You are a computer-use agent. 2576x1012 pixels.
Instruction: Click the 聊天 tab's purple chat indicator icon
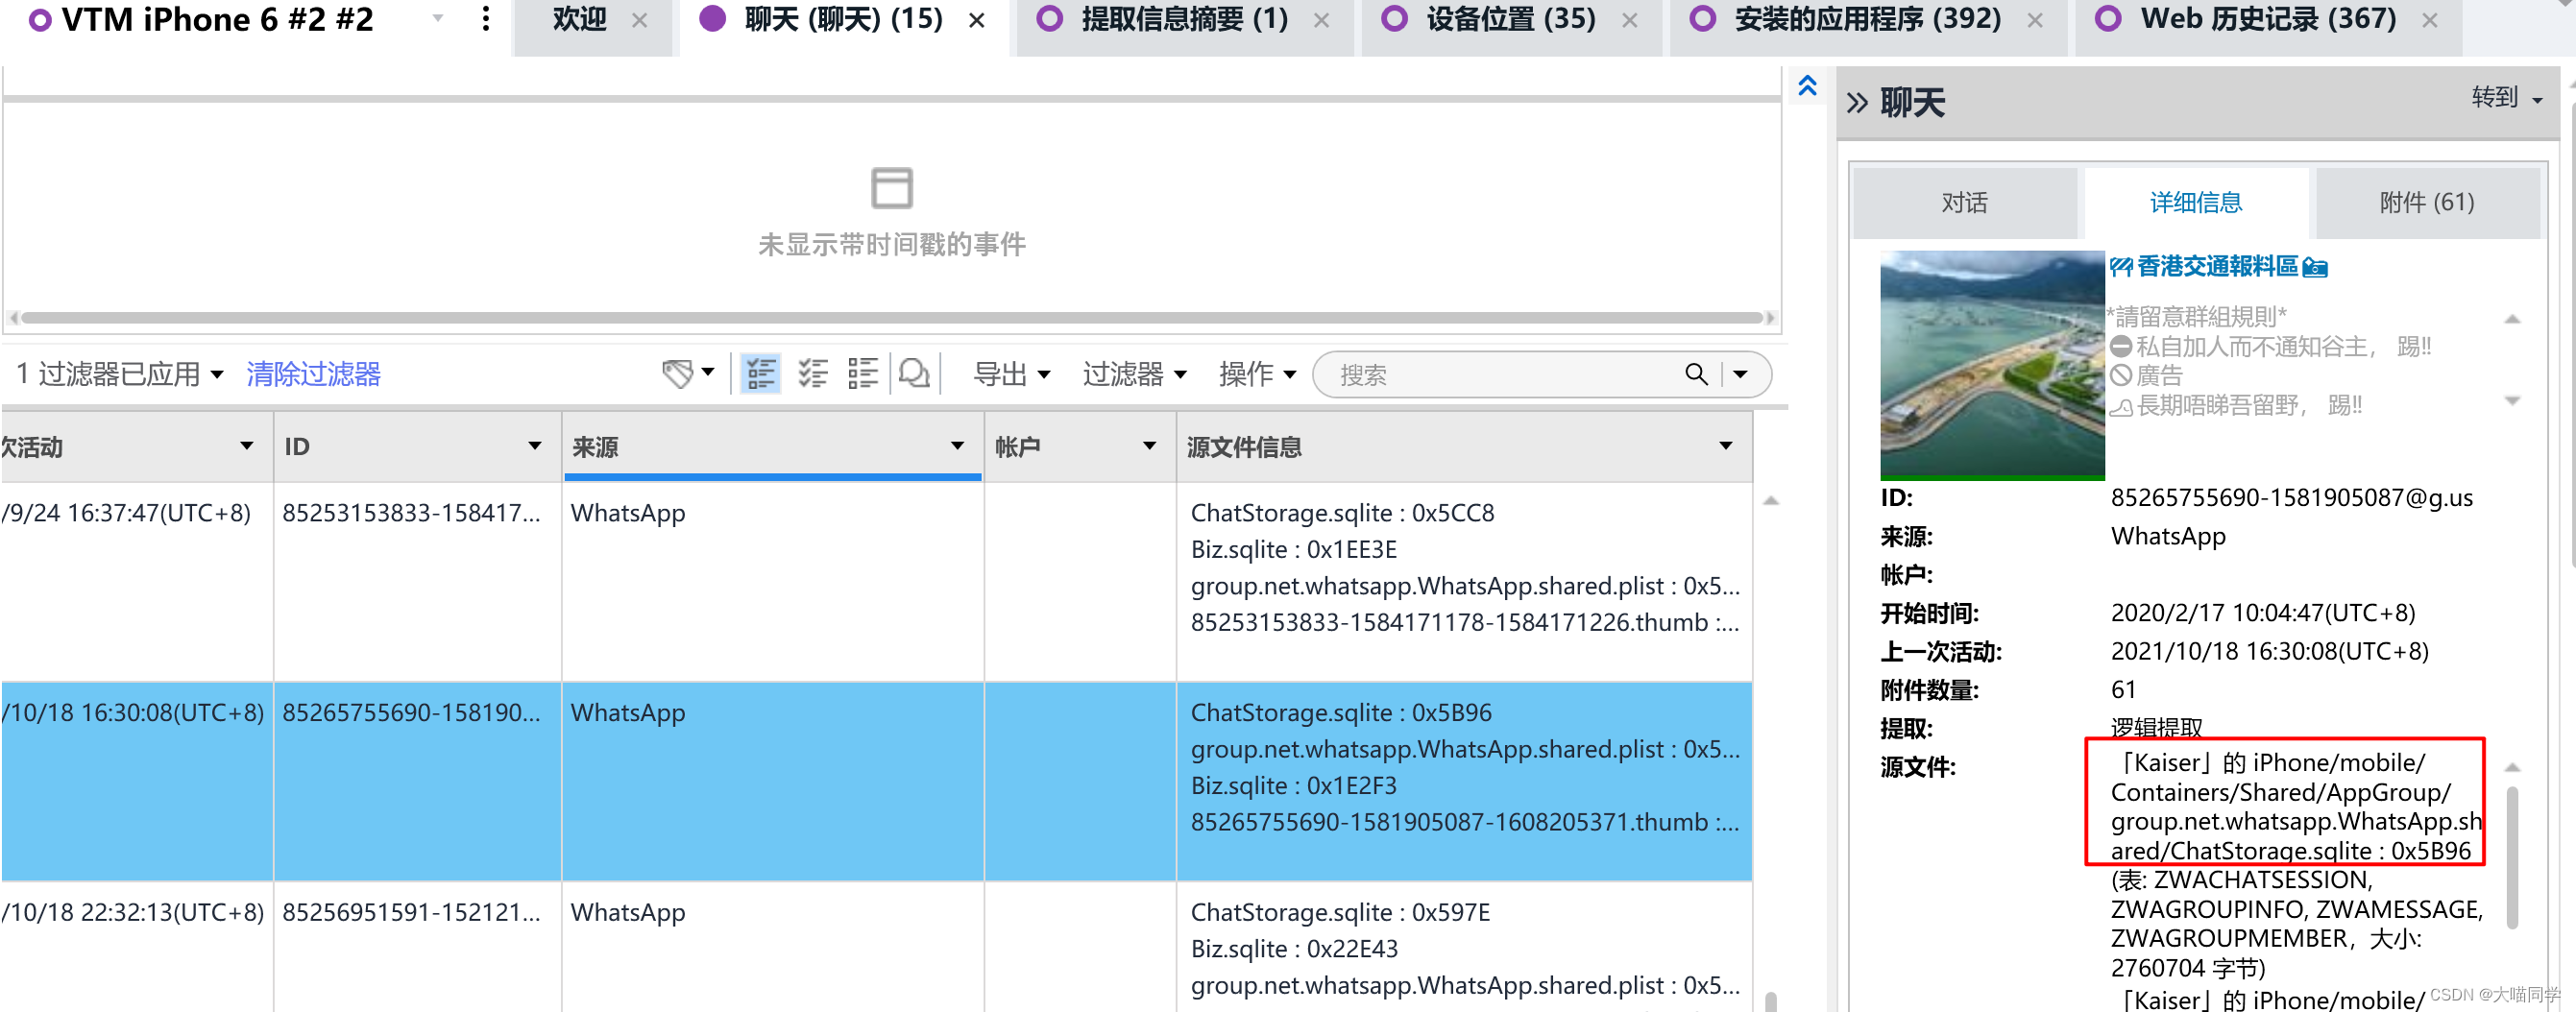712,19
